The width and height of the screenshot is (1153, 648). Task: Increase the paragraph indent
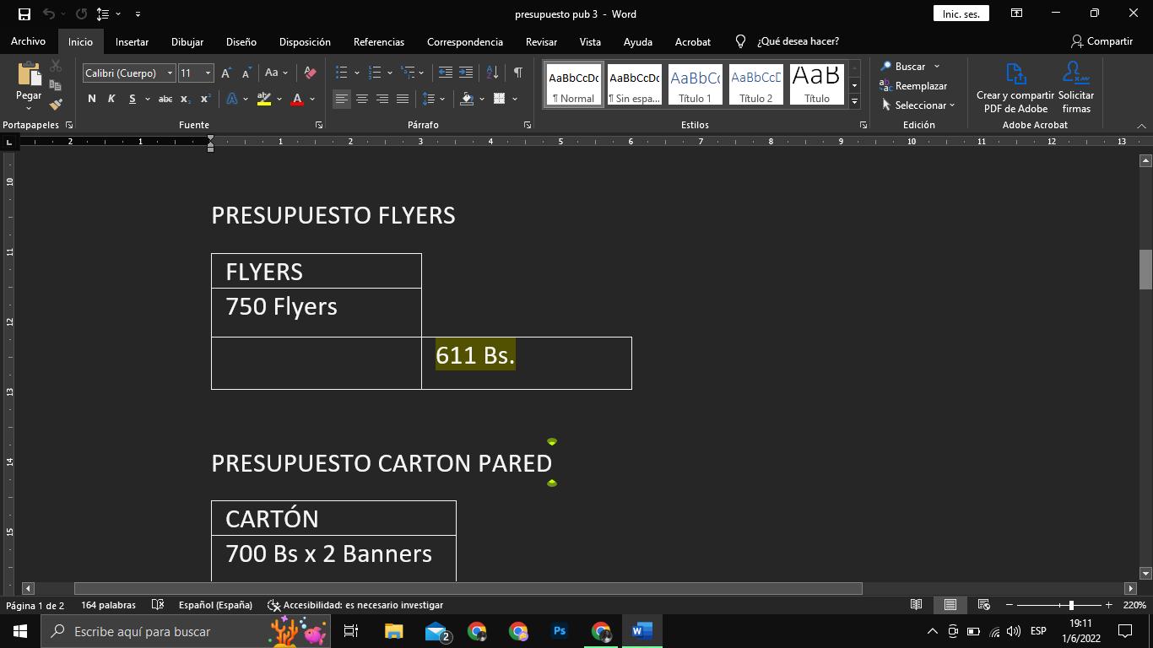466,73
